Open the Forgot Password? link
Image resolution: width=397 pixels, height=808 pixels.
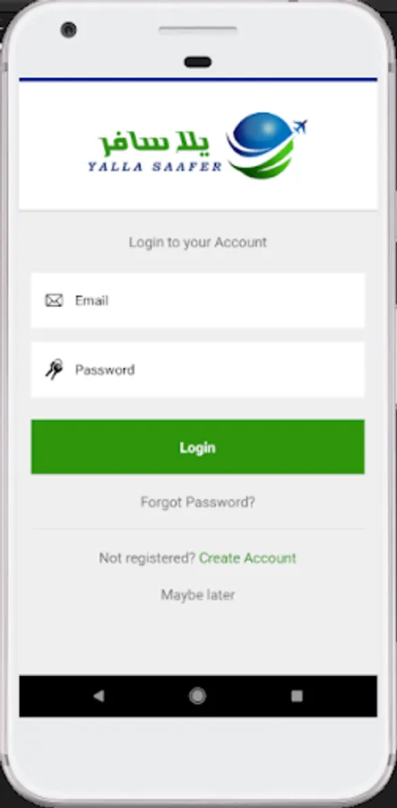click(198, 502)
